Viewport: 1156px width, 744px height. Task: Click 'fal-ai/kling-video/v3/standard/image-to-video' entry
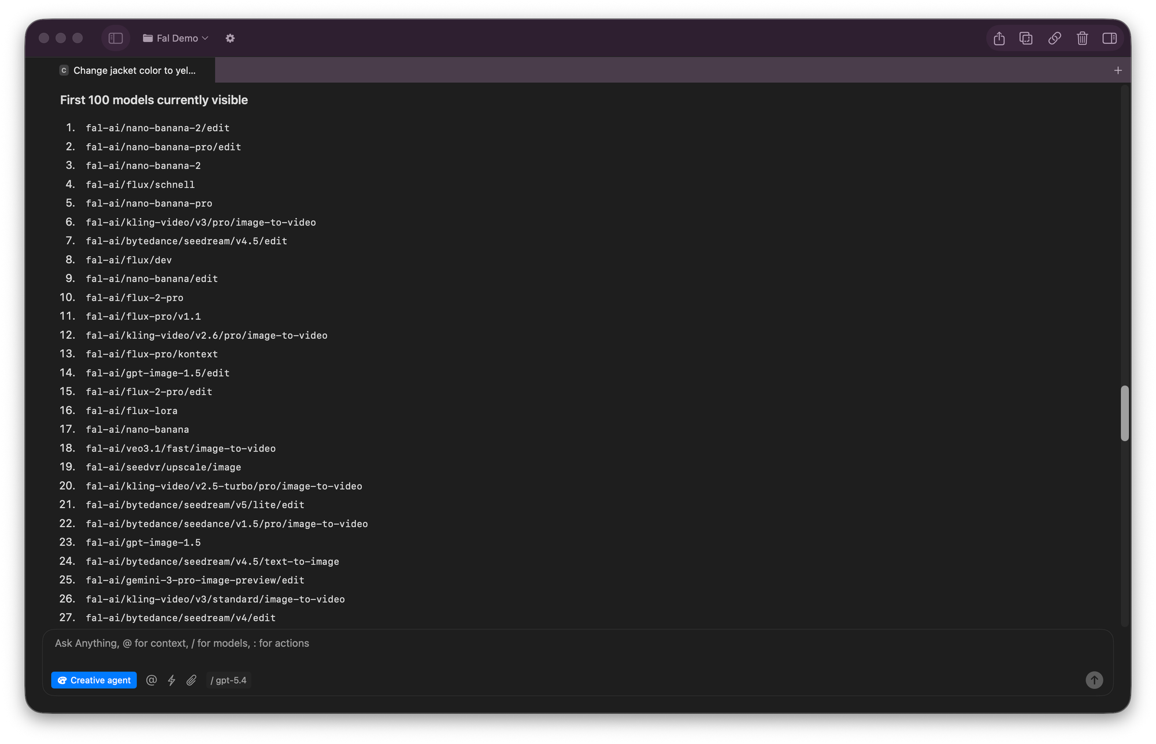[x=216, y=599]
